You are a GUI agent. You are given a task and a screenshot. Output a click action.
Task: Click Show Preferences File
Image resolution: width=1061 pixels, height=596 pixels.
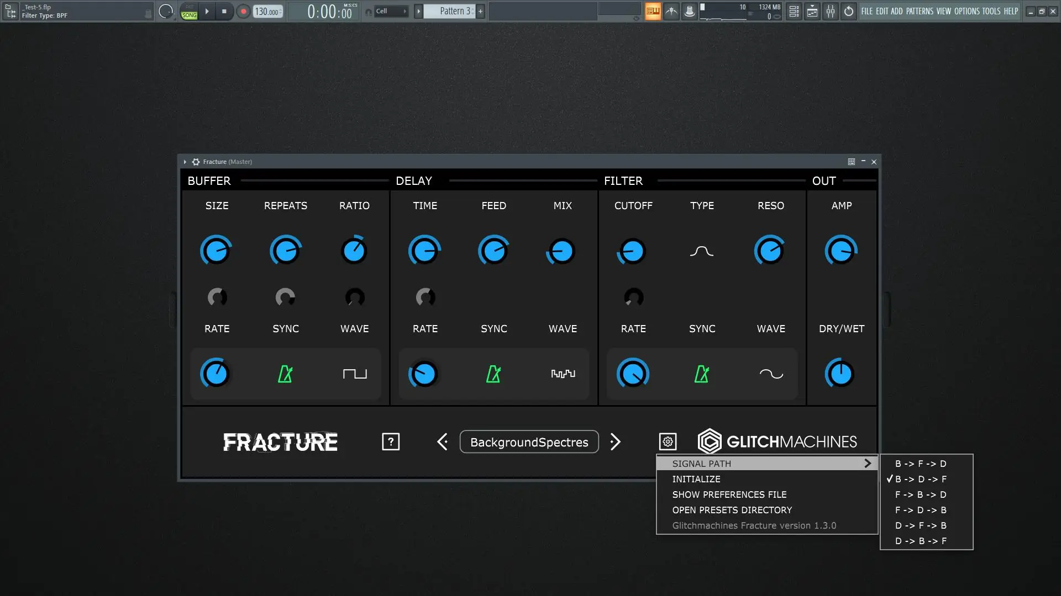[729, 494]
